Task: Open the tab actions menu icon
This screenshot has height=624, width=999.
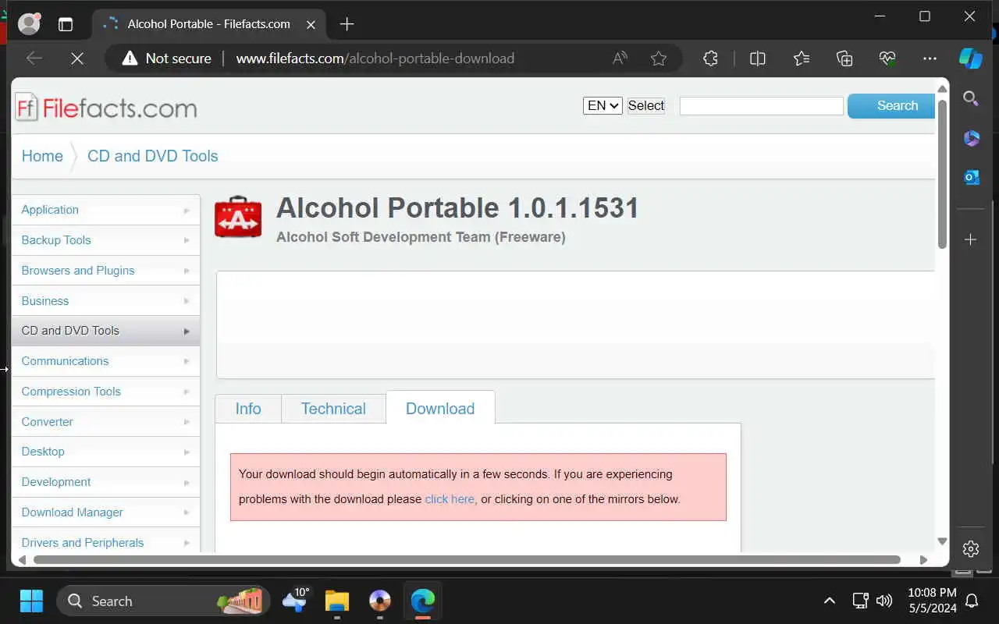Action: (x=66, y=24)
